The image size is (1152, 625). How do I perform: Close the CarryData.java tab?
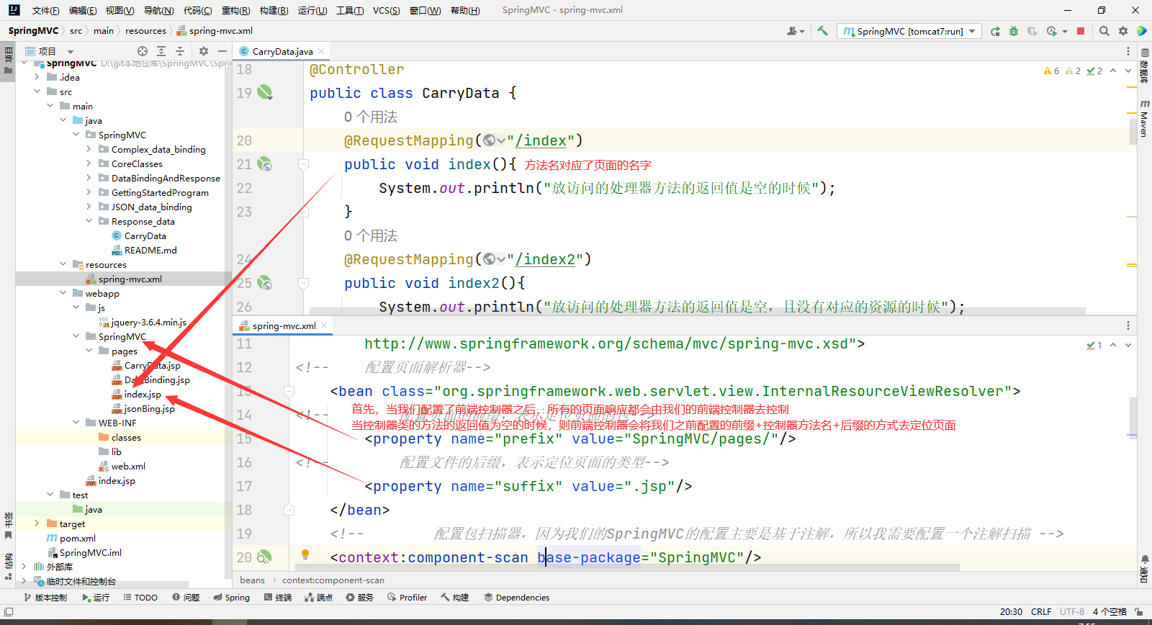[321, 51]
